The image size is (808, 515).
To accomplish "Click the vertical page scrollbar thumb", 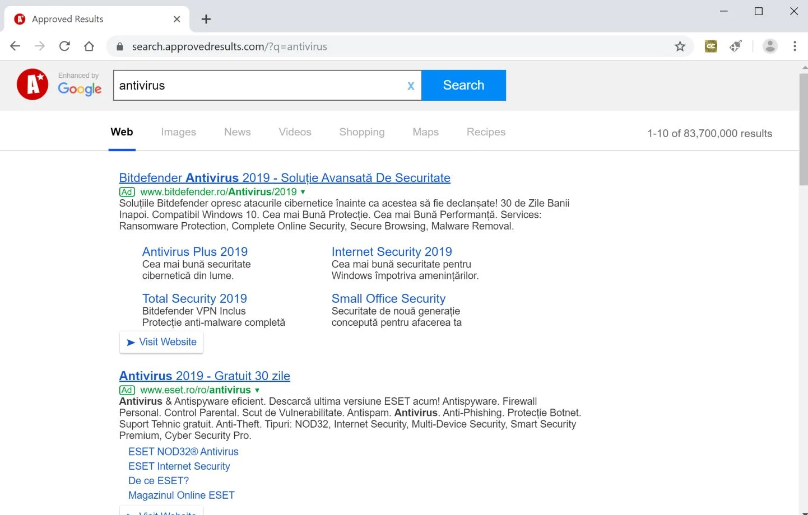I will click(804, 129).
